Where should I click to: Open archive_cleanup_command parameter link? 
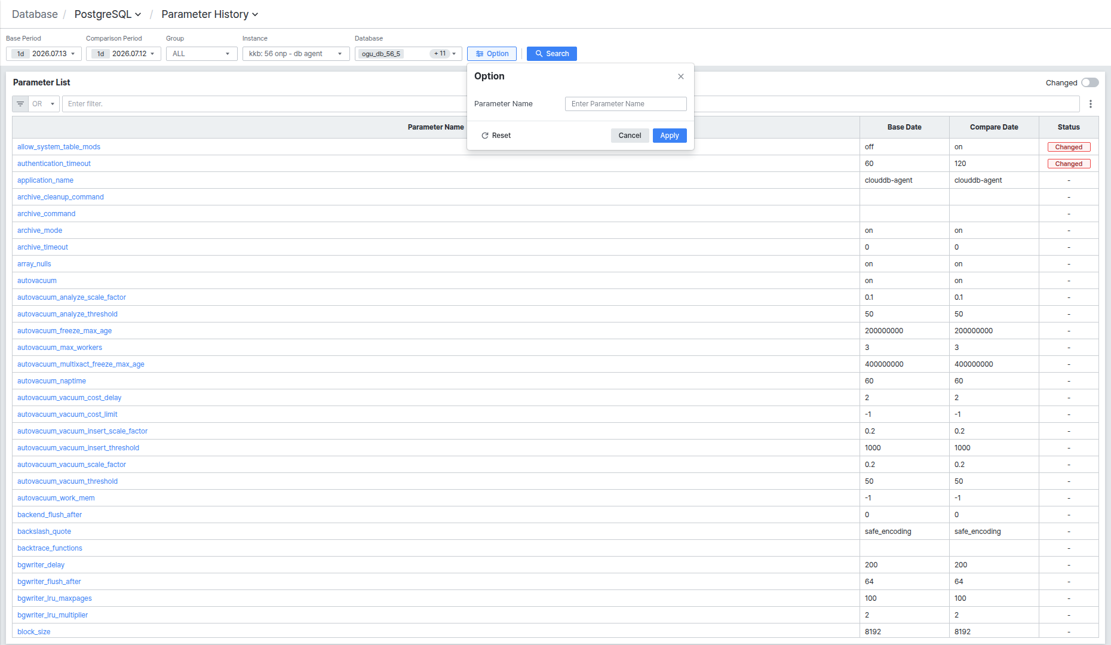60,197
